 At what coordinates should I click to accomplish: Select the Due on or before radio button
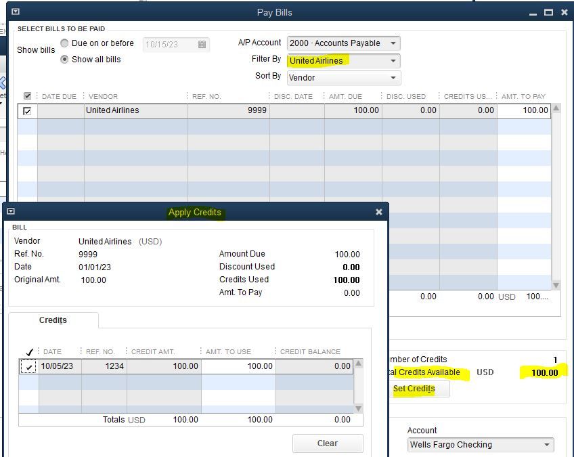pos(64,43)
